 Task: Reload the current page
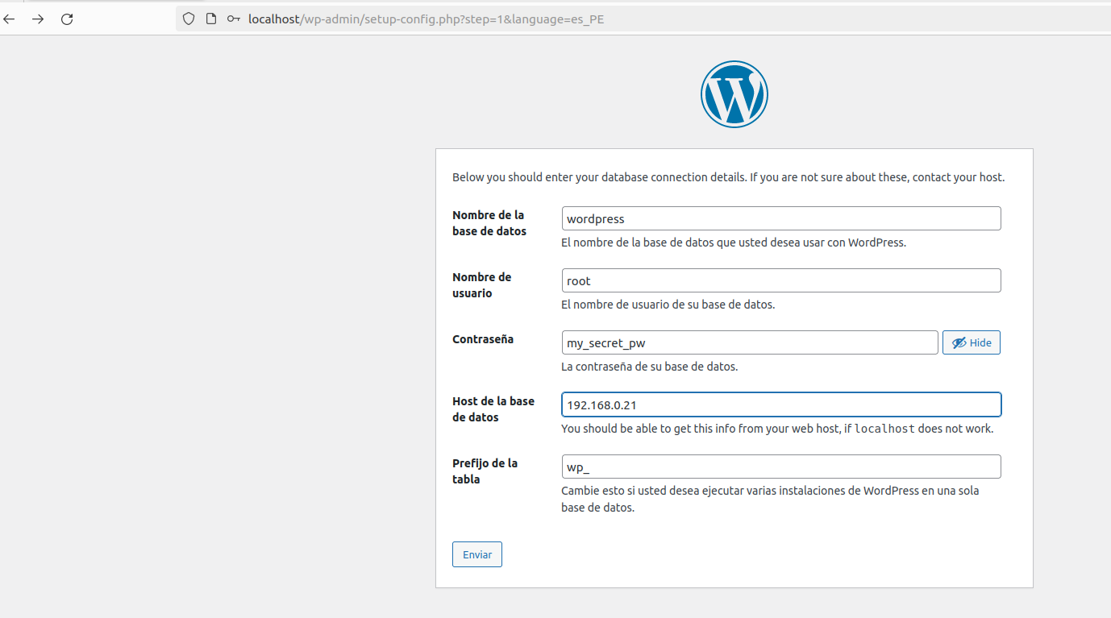point(67,19)
